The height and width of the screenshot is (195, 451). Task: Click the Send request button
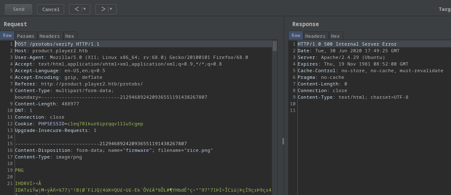[x=18, y=9]
